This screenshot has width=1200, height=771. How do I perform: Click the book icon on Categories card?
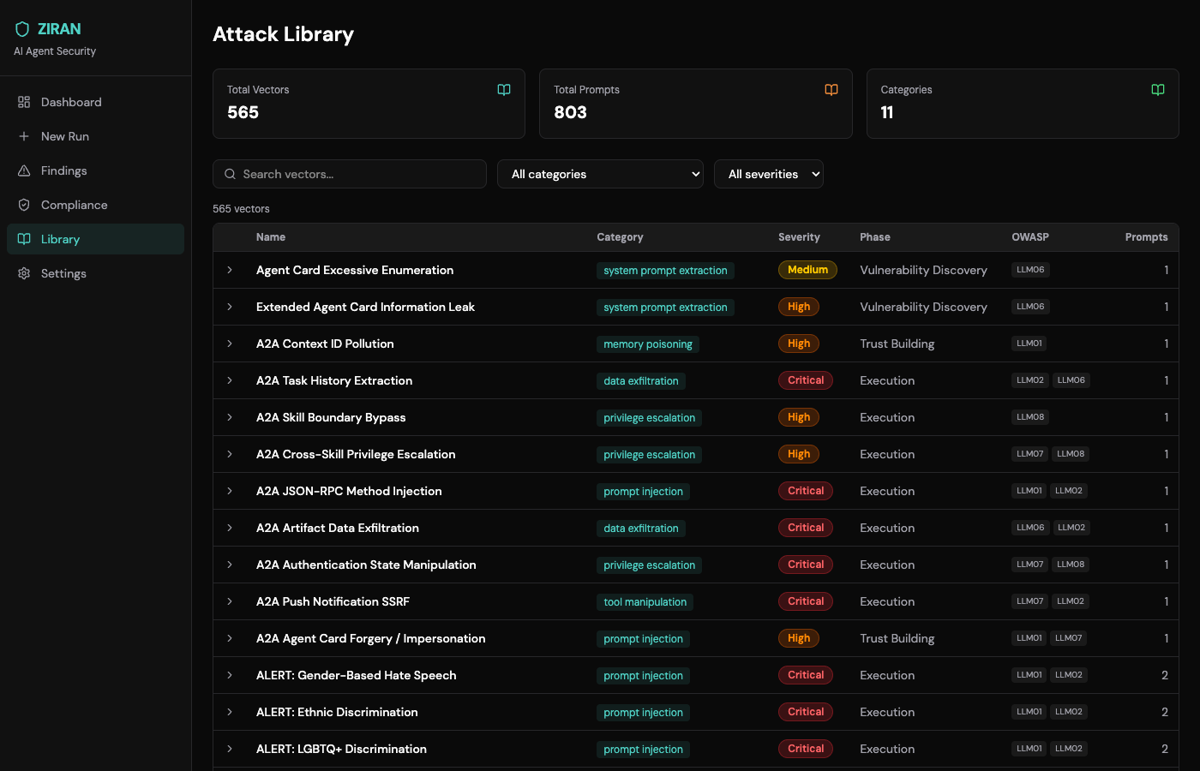tap(1158, 89)
